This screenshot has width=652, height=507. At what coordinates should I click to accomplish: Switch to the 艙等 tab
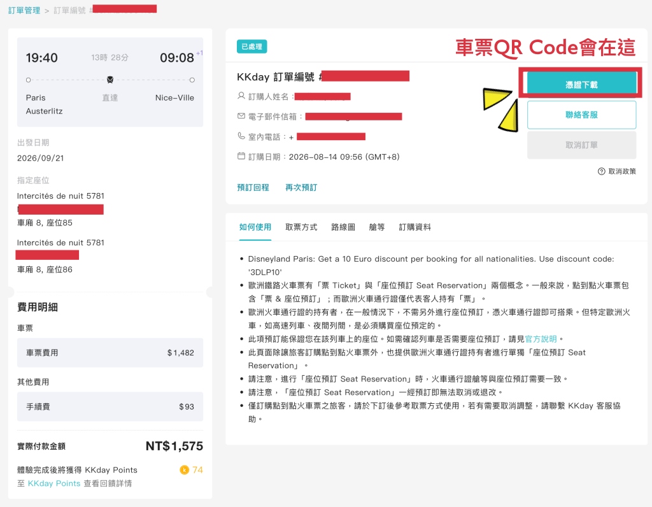tap(377, 227)
